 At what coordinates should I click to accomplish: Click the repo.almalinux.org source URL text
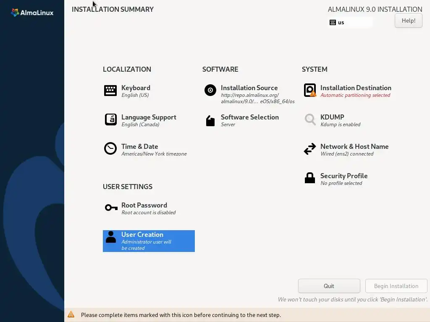coord(257,98)
